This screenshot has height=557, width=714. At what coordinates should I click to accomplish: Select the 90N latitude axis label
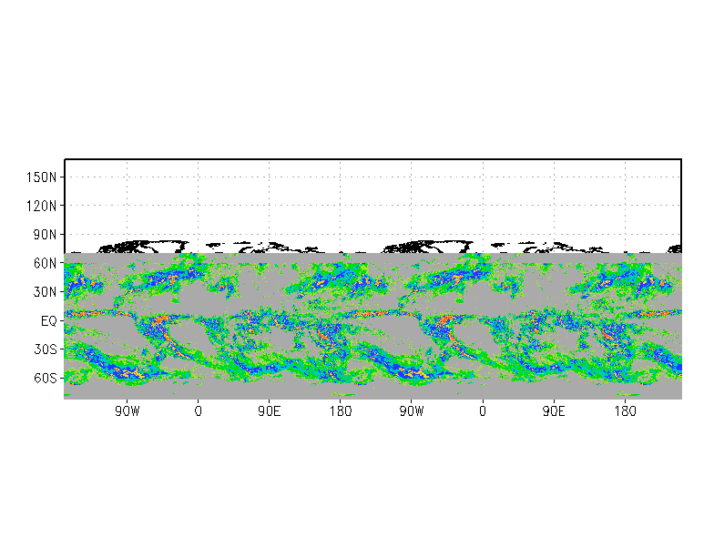(45, 235)
